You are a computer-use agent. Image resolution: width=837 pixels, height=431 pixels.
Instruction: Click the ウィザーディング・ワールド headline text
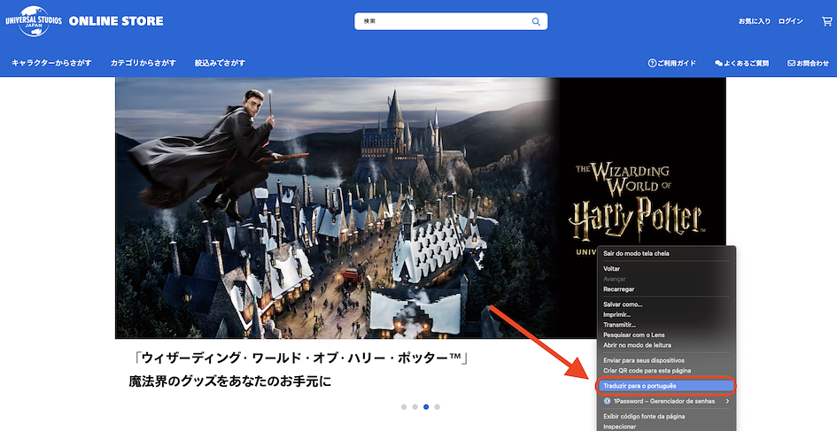point(299,358)
